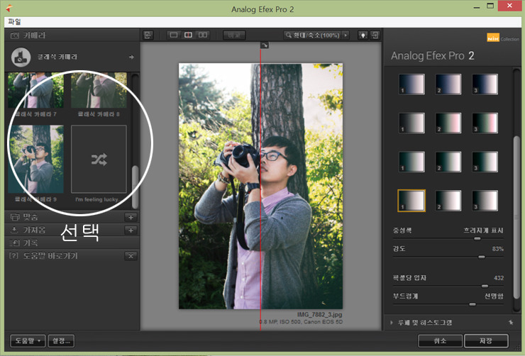The width and height of the screenshot is (525, 356).
Task: Click the I'm feeling lucky shuffle tile
Action: [x=99, y=160]
